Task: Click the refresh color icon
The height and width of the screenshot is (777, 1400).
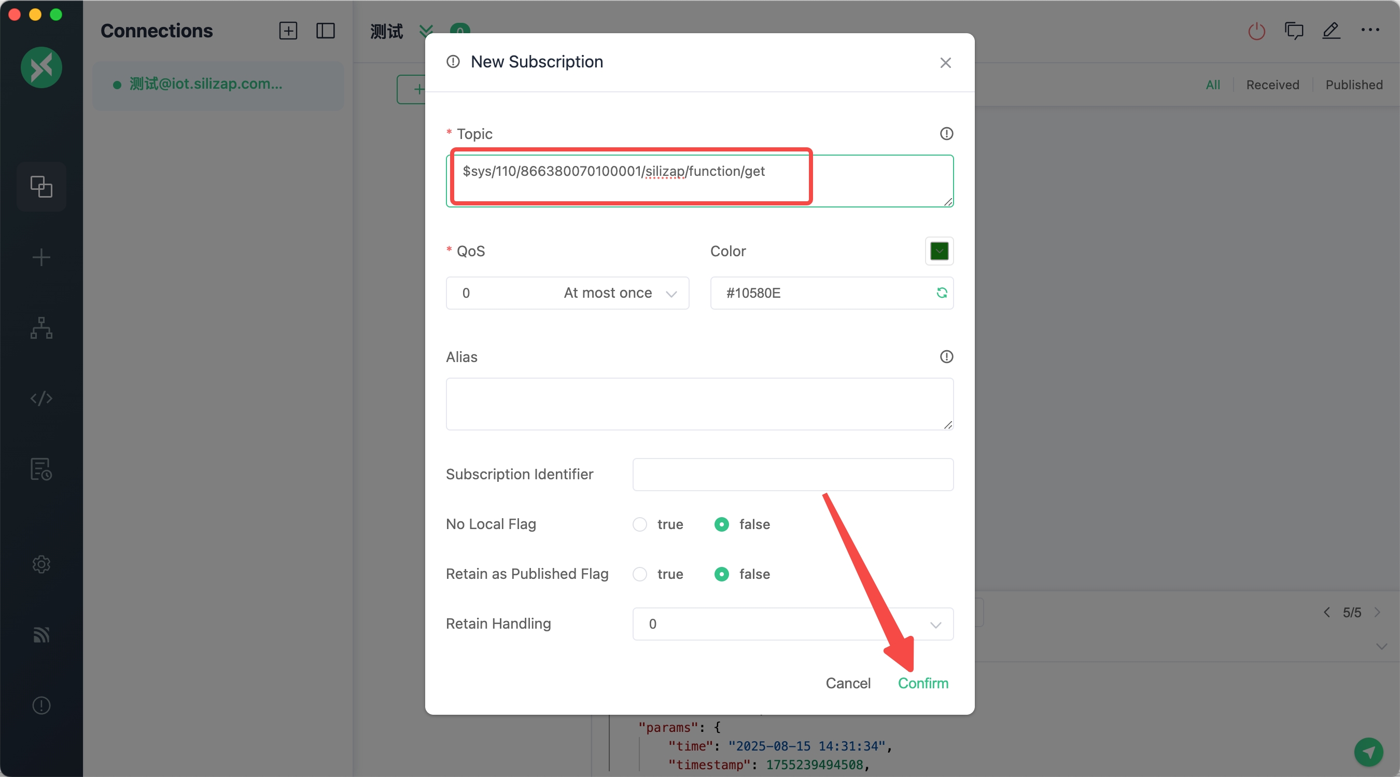Action: [941, 293]
